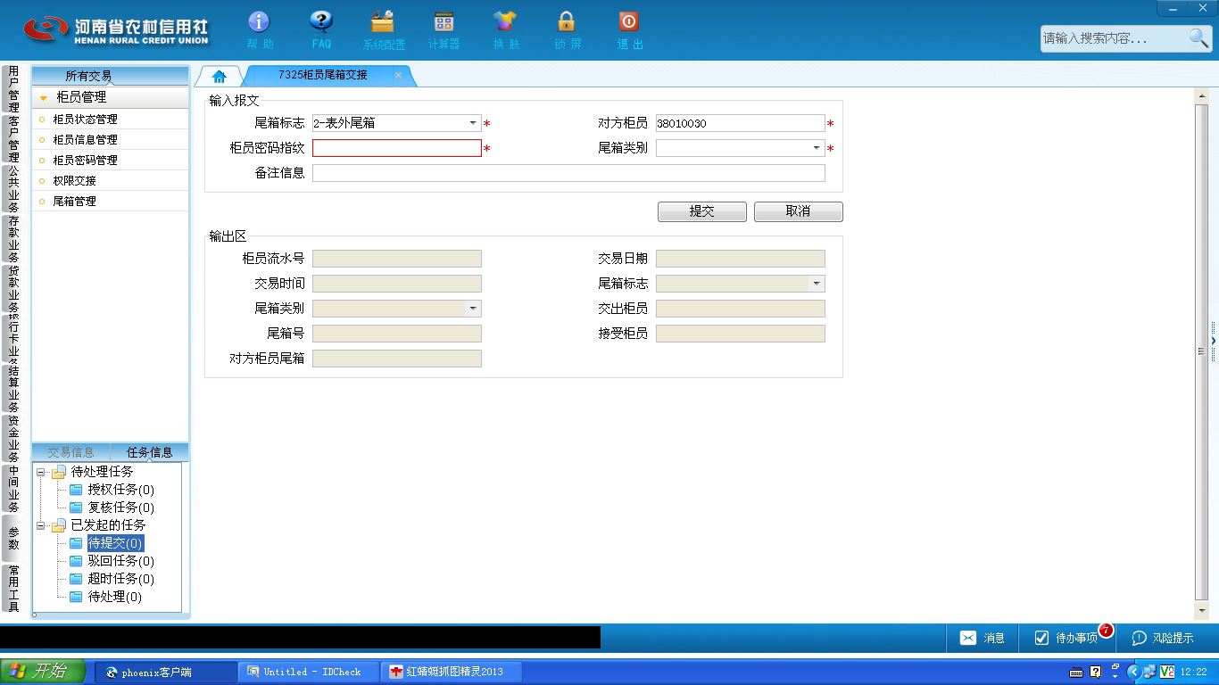The image size is (1219, 685).
Task: Launch the 计算器 calculator icon
Action: point(444,22)
